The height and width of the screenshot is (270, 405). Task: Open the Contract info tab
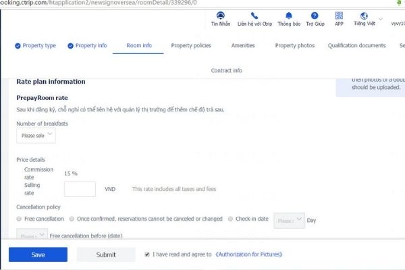point(227,70)
